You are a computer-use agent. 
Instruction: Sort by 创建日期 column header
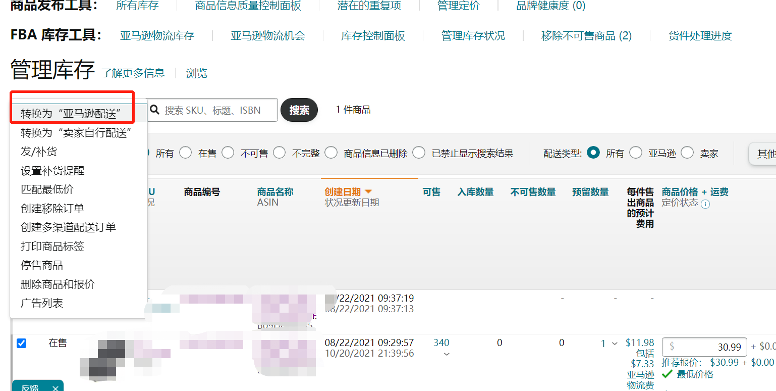click(x=343, y=192)
